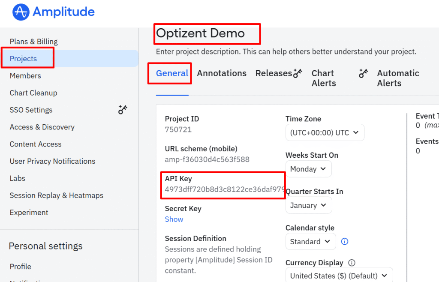Screen dimensions: 439x282
Task: Open Plans & Billing settings
Action: tap(34, 42)
